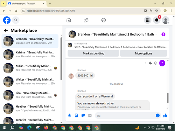The width and height of the screenshot is (175, 131).
Task: Click the browser back button
Action: point(4,11)
